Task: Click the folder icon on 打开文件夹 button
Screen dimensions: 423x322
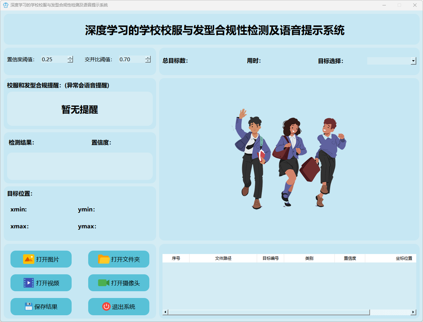Action: [104, 259]
